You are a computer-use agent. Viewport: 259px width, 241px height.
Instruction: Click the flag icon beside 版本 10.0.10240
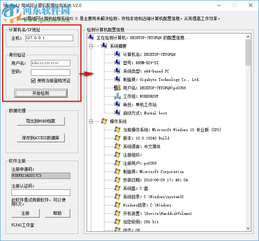[x=117, y=138]
